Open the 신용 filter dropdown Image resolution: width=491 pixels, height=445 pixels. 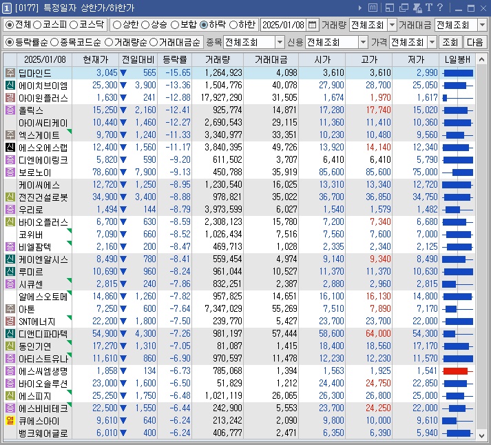[x=363, y=42]
